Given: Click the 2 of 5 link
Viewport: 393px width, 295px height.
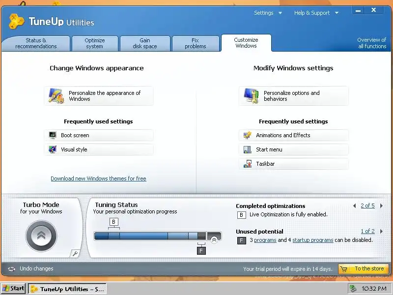Looking at the screenshot, I should [367, 206].
